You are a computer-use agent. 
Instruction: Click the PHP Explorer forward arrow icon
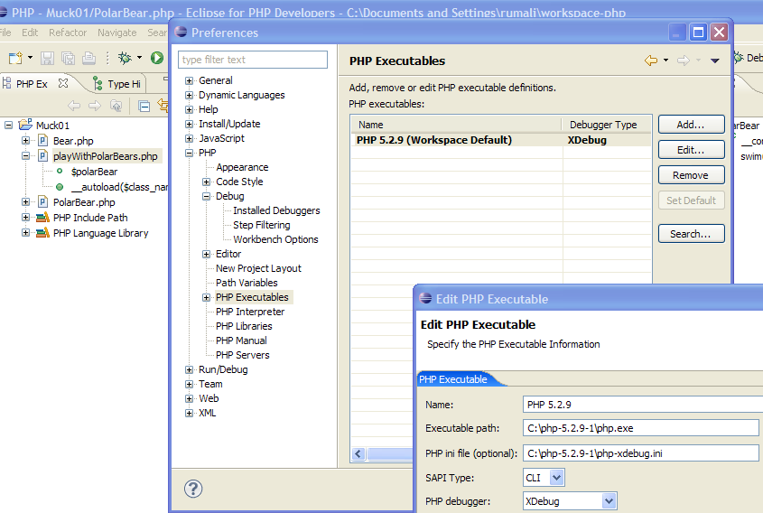pyautogui.click(x=95, y=106)
